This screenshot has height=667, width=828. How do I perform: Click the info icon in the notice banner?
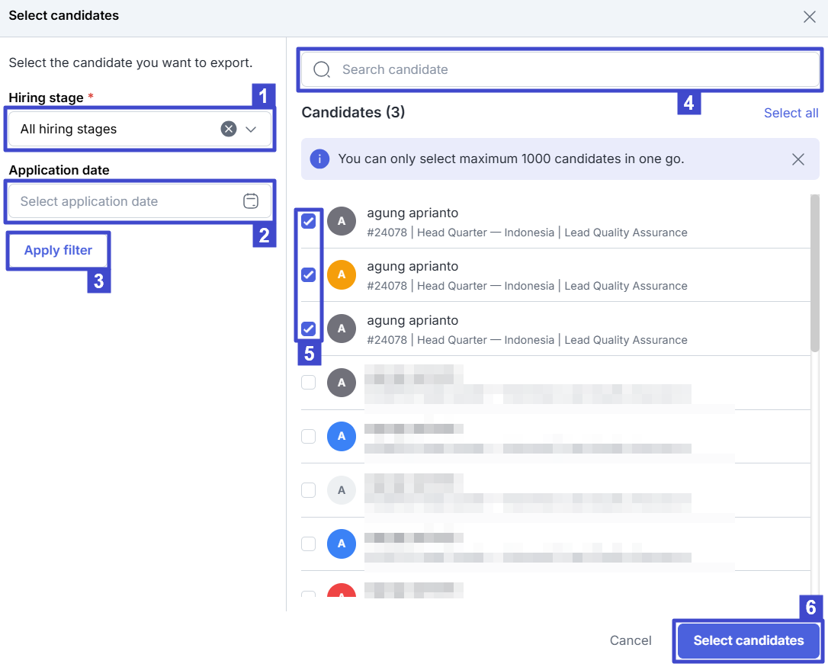tap(319, 159)
